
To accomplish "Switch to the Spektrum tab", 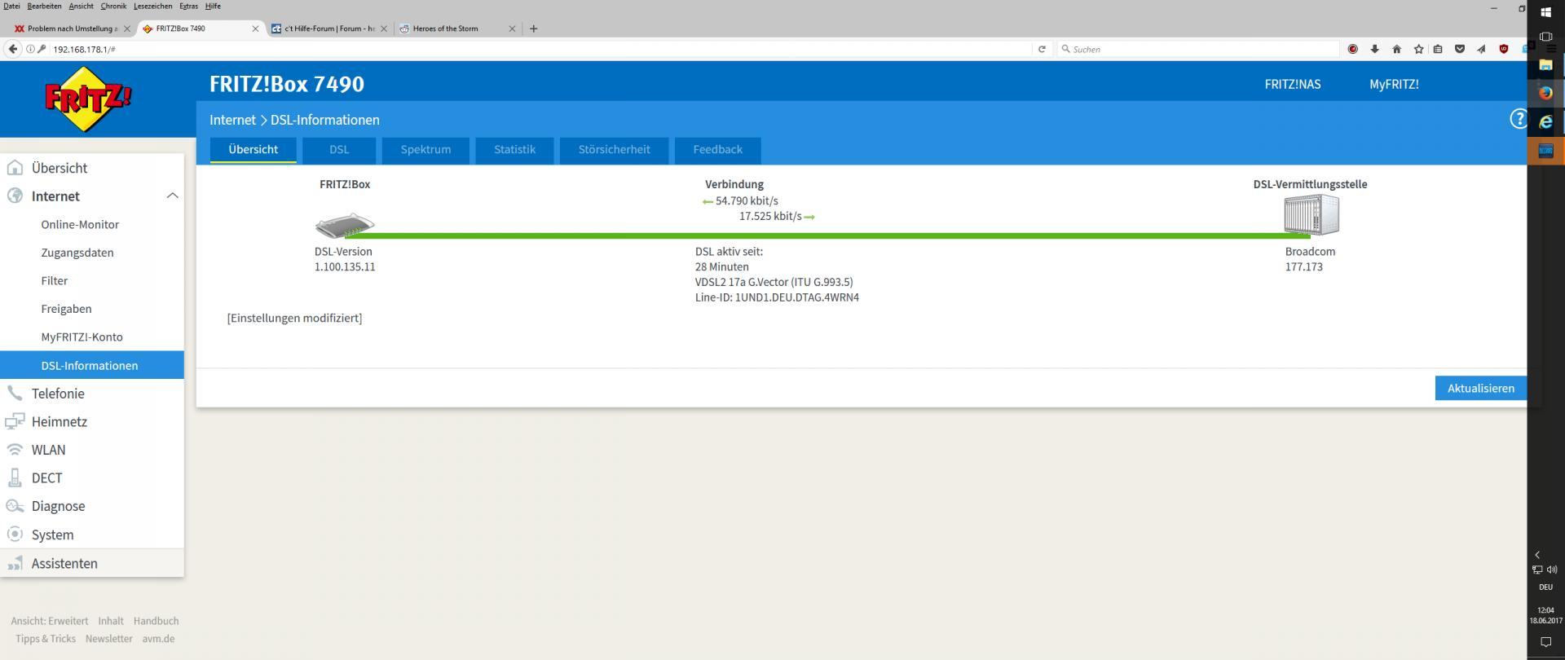I will [x=425, y=150].
